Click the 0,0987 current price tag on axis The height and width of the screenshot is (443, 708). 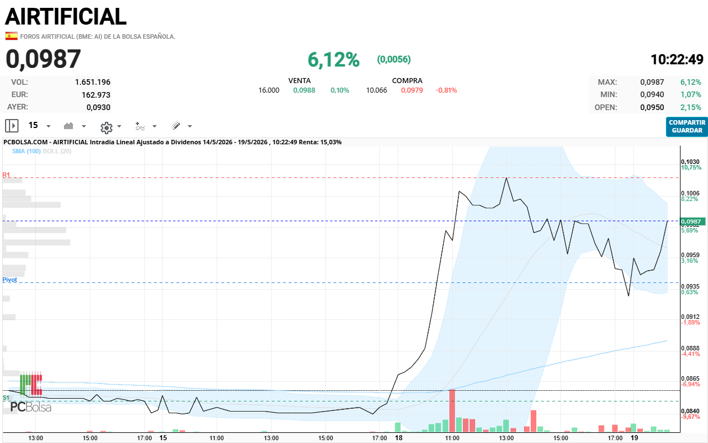[693, 221]
